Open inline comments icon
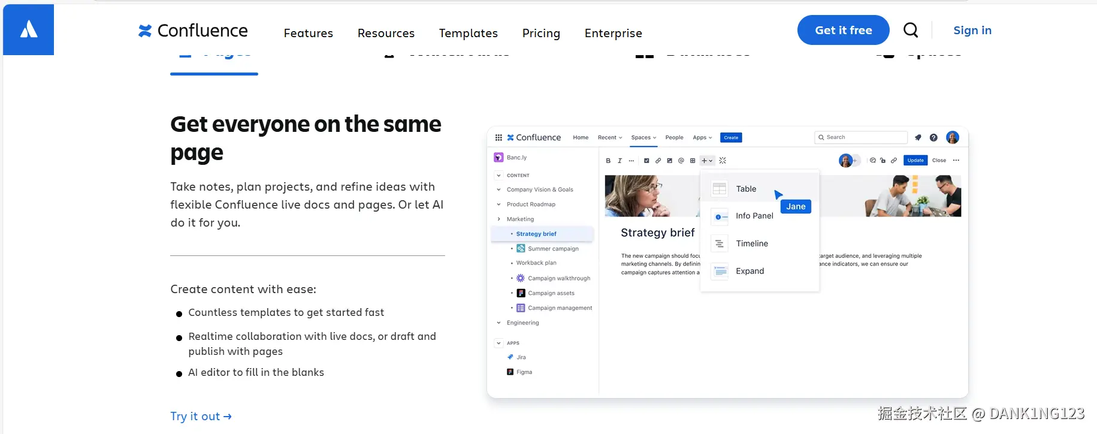 [x=873, y=161]
